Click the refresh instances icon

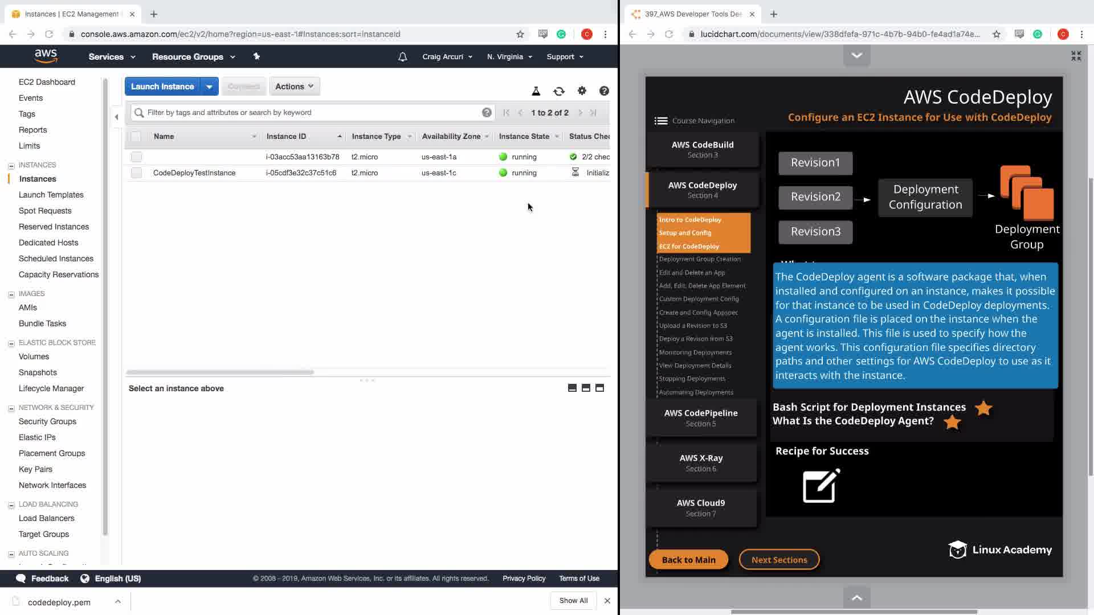click(x=558, y=91)
